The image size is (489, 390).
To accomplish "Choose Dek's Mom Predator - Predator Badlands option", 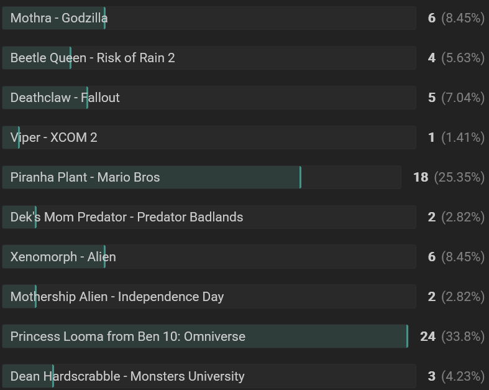I will coord(209,217).
